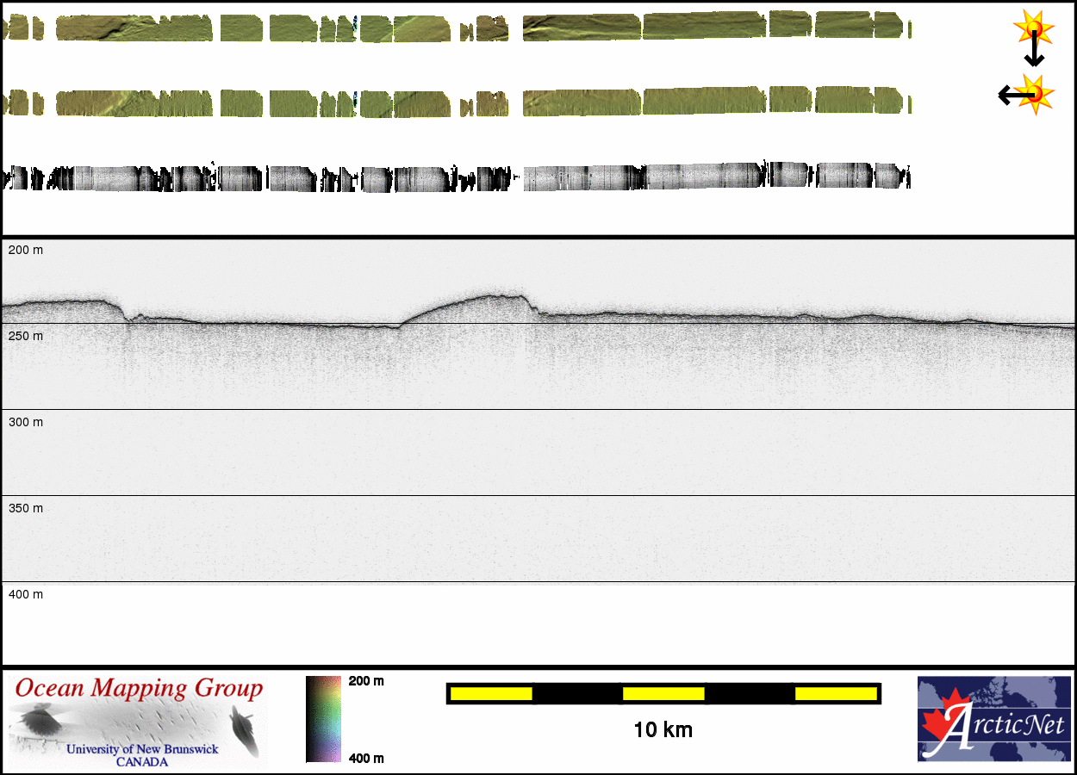This screenshot has width=1077, height=775.
Task: Click the 250 m depth label in profile
Action: [26, 336]
